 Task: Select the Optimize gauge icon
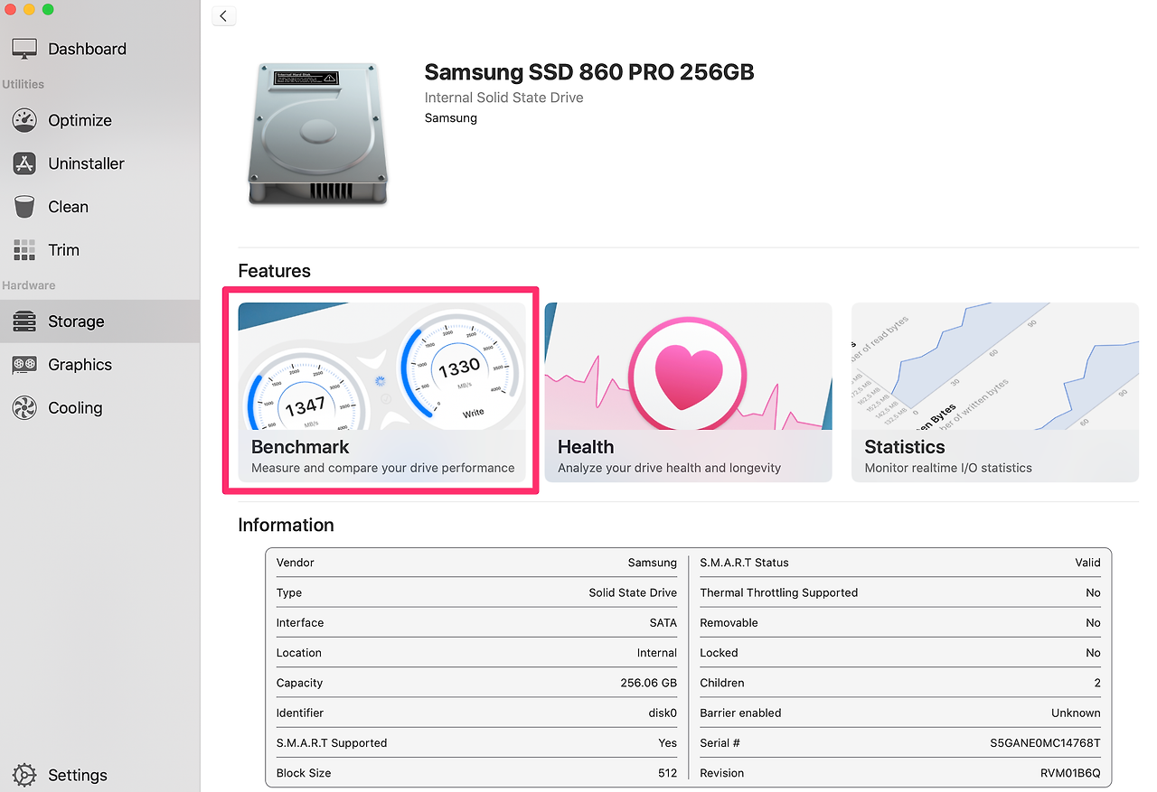(x=24, y=120)
